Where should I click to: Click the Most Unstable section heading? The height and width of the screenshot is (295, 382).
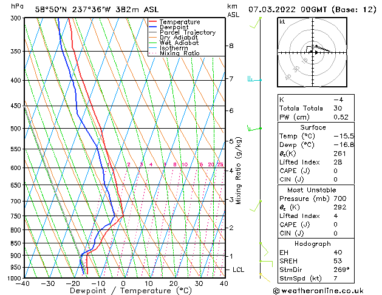pyautogui.click(x=312, y=190)
